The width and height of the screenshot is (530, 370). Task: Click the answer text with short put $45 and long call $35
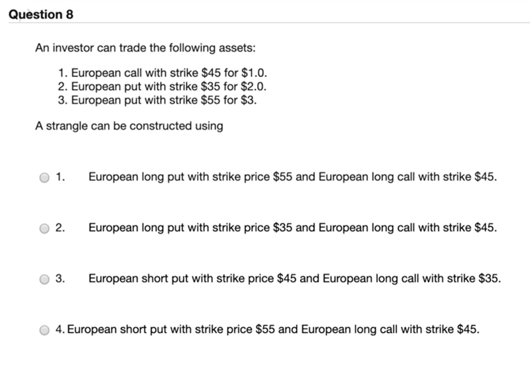point(295,278)
